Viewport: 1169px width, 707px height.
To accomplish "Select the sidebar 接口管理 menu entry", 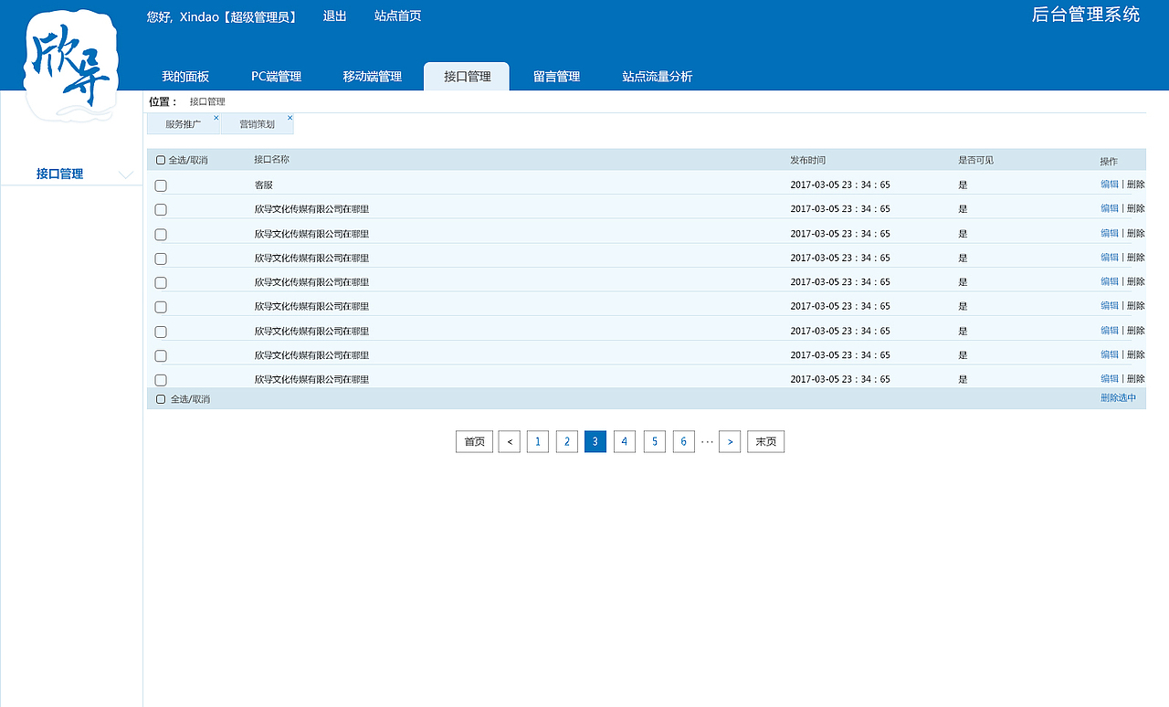I will pos(60,174).
